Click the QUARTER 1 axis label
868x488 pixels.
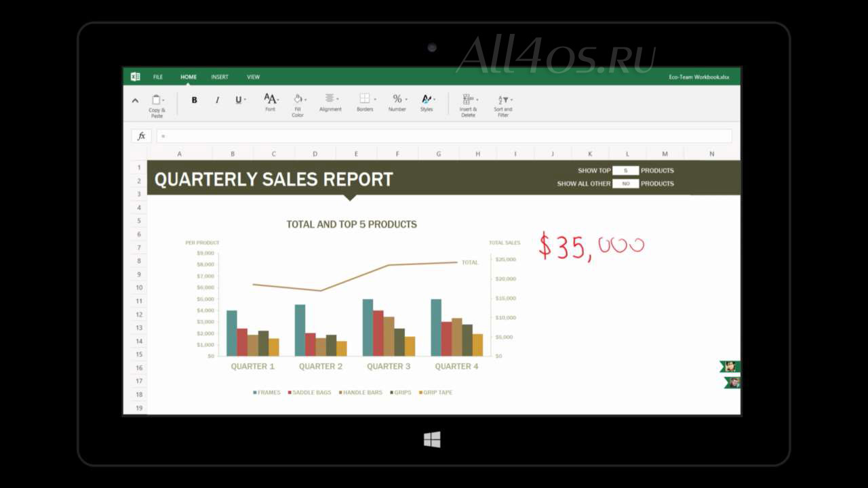[253, 367]
